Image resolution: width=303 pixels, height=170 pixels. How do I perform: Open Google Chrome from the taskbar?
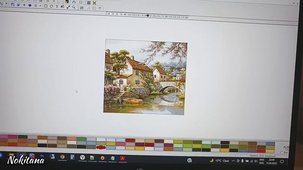62,157
